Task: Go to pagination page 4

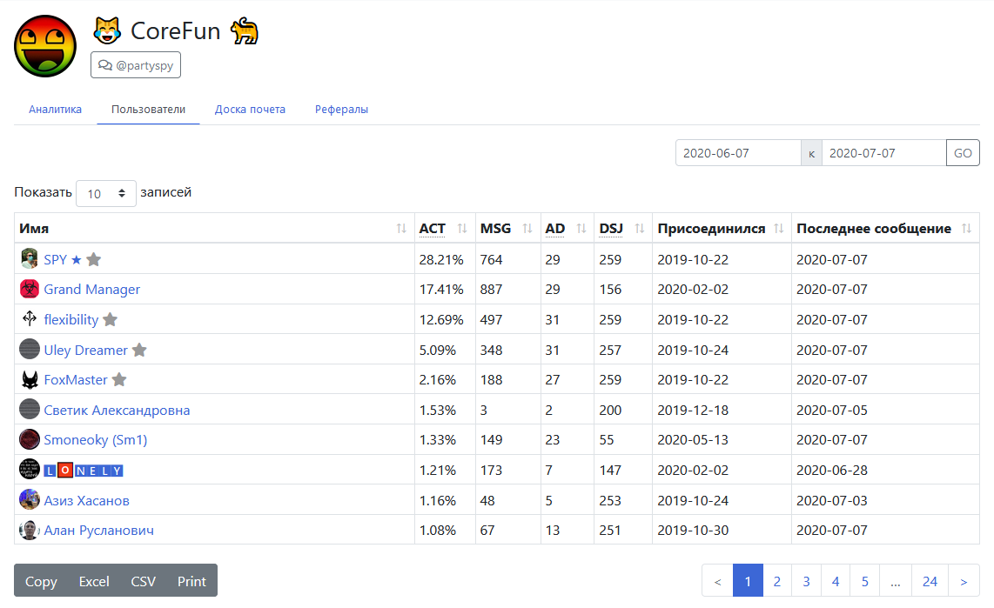Action: pos(836,581)
